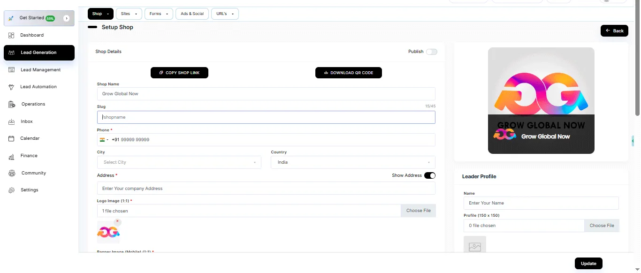The width and height of the screenshot is (641, 273).
Task: Click the Calendar sidebar icon
Action: [11, 138]
